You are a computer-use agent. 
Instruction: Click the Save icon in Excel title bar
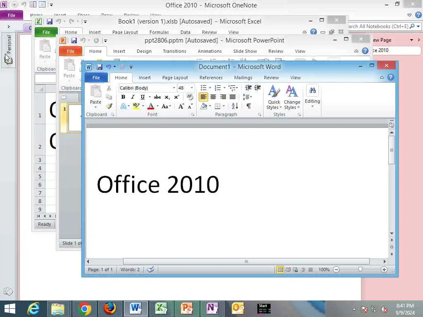pyautogui.click(x=50, y=21)
